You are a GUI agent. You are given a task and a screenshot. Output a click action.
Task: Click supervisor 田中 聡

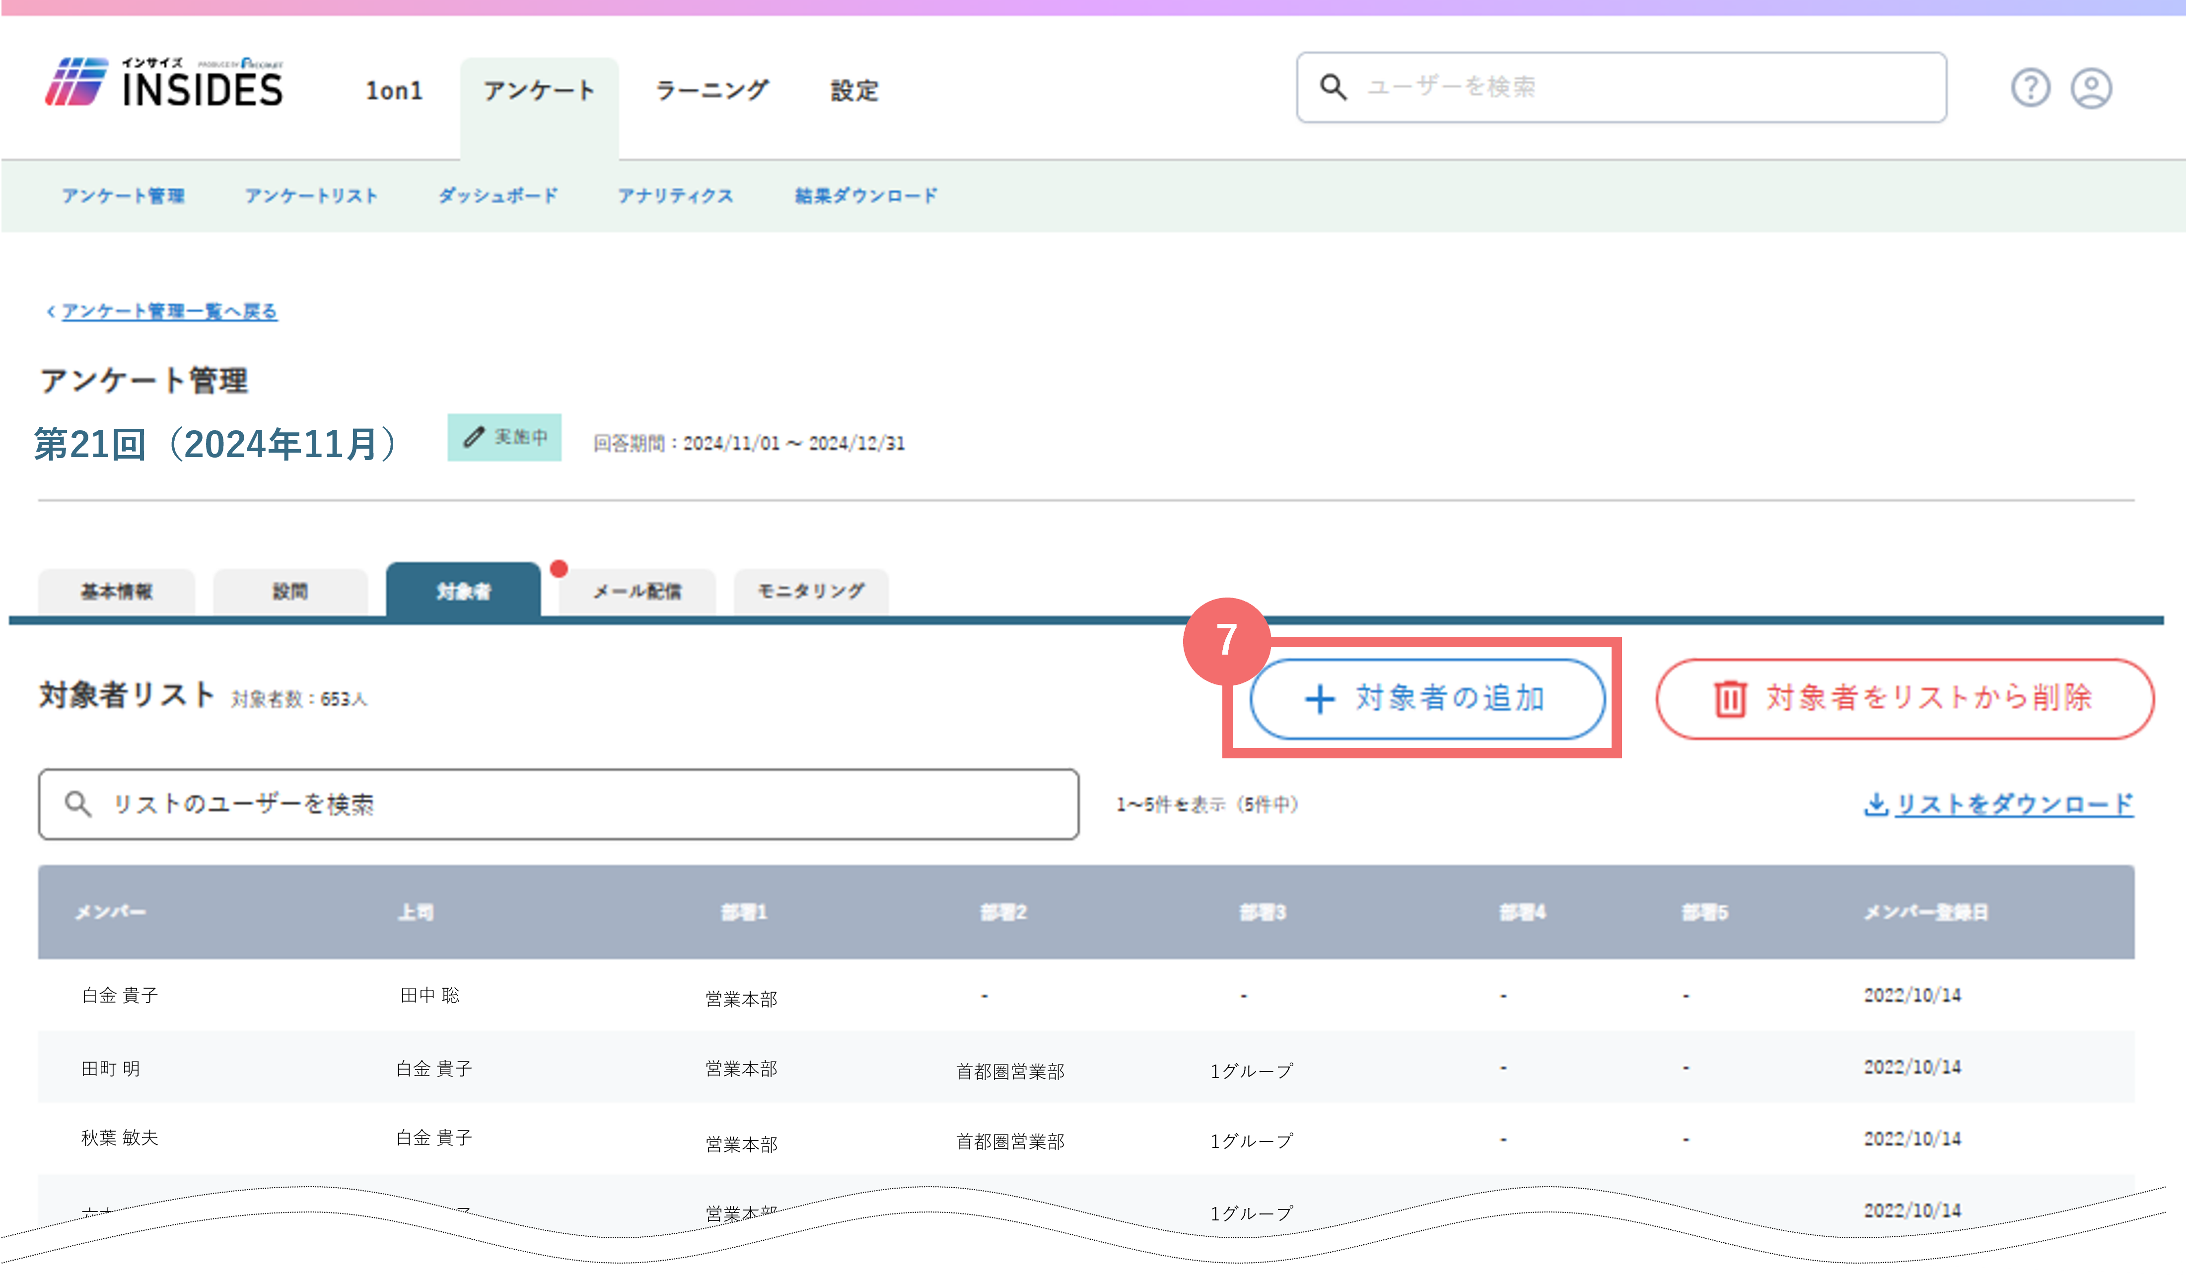tap(429, 996)
